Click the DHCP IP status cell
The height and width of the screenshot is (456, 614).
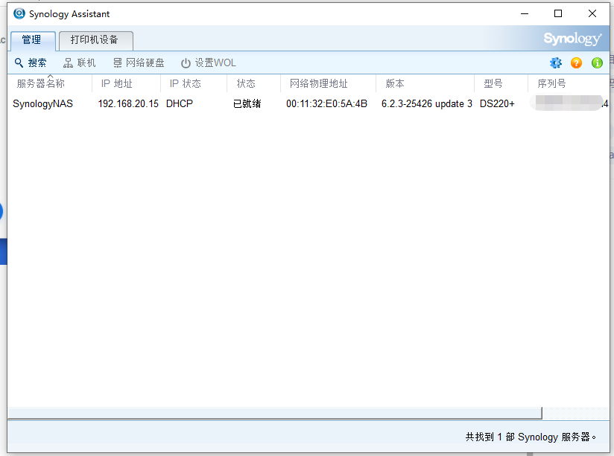[180, 103]
